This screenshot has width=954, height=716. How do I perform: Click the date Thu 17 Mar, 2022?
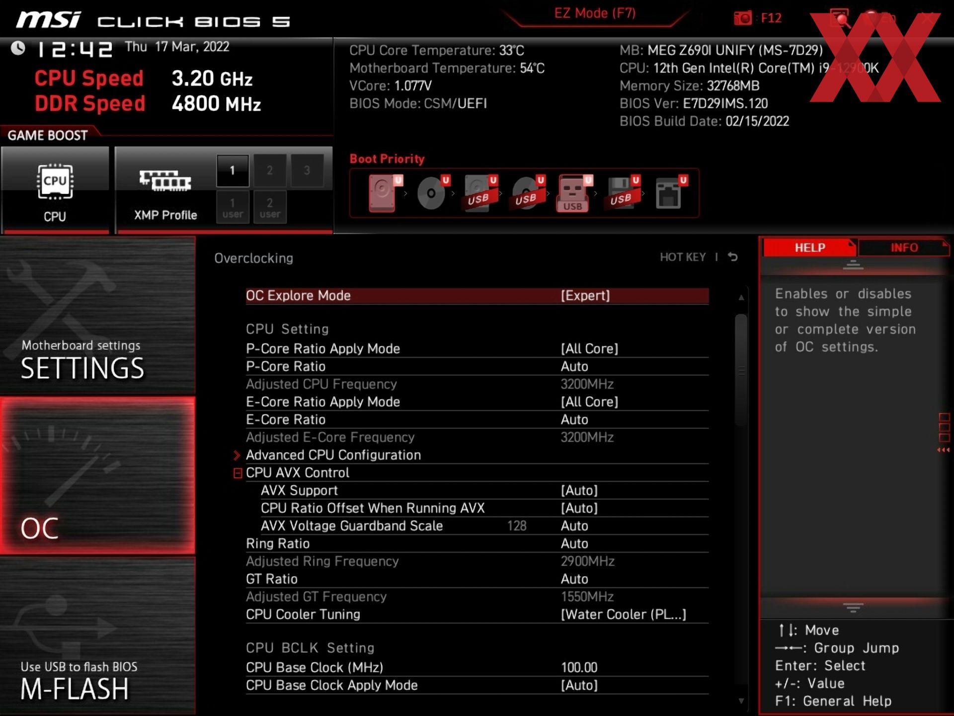[x=177, y=47]
